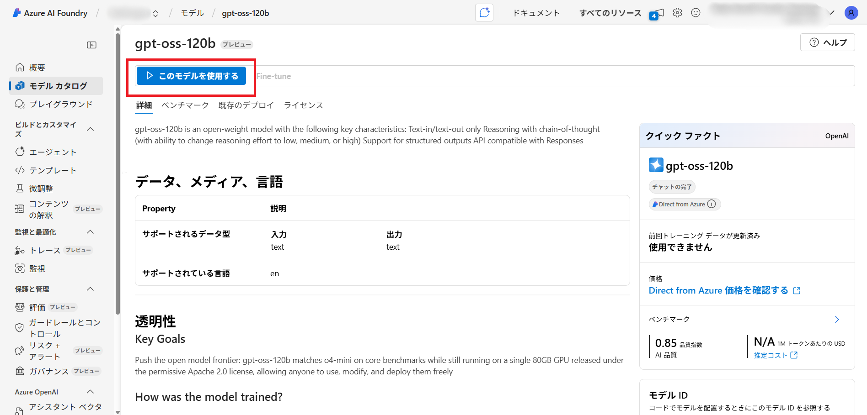Click sidebar scrollbar down arrow
This screenshot has height=415, width=867.
[x=118, y=412]
